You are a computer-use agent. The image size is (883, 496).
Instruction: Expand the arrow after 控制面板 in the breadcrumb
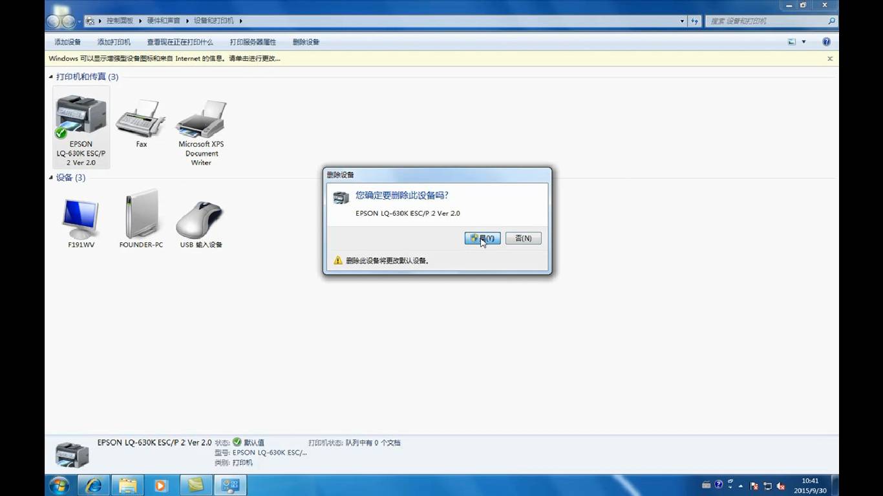click(x=140, y=21)
